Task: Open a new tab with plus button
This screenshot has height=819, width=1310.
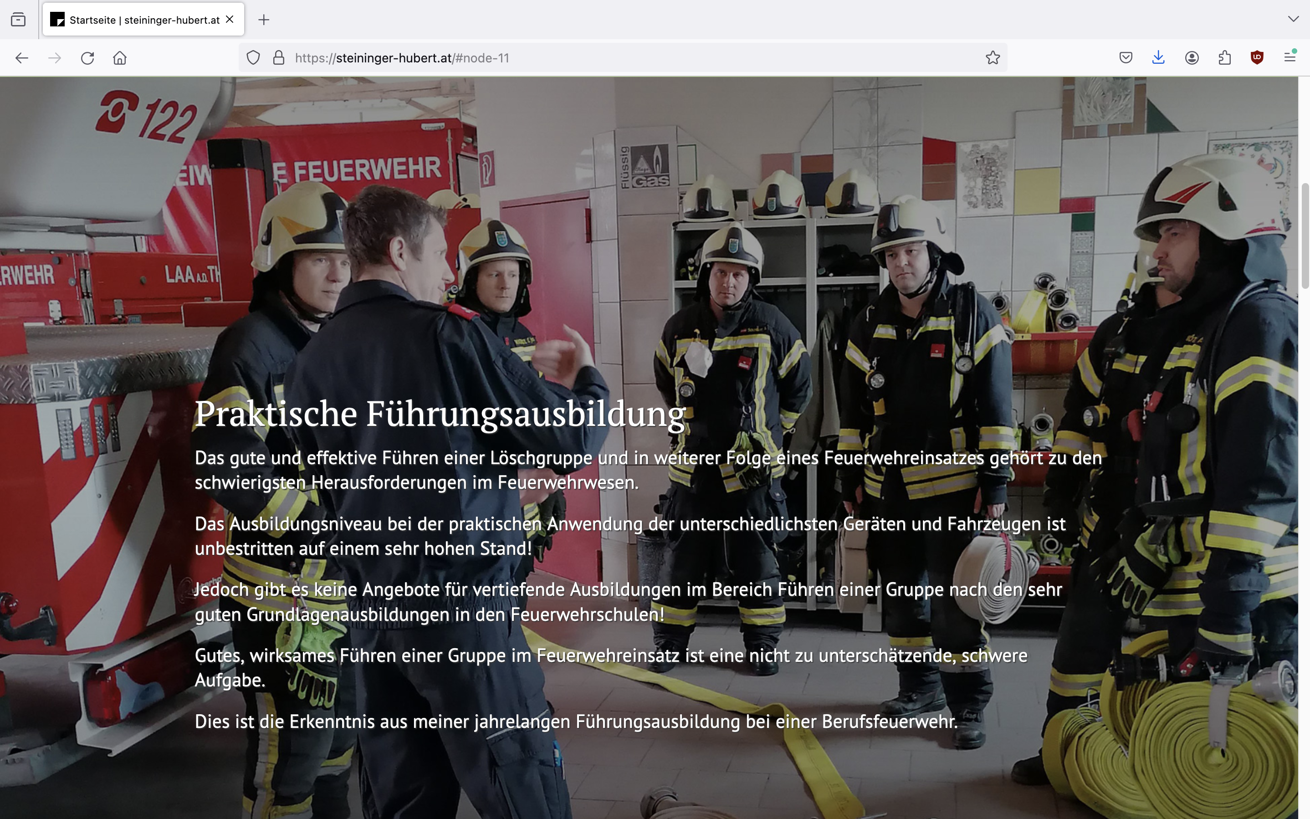Action: 264,20
